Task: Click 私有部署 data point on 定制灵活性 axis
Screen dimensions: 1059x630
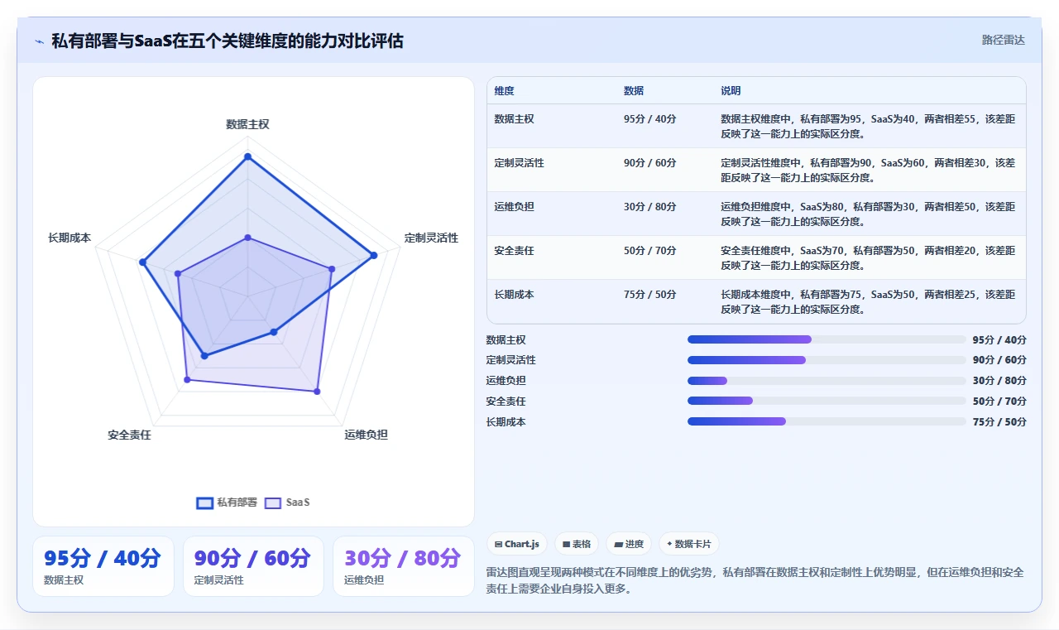Action: 374,255
